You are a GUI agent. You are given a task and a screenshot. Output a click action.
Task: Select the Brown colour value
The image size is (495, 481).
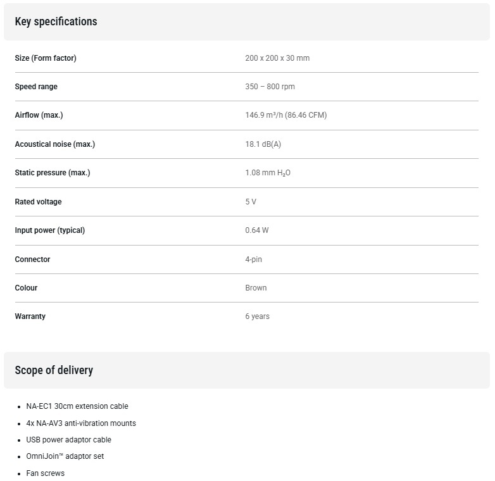tap(256, 288)
